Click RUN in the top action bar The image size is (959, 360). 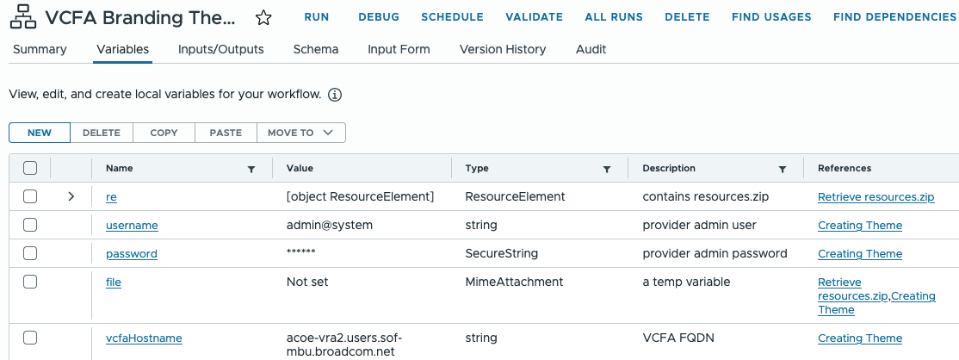(x=317, y=17)
